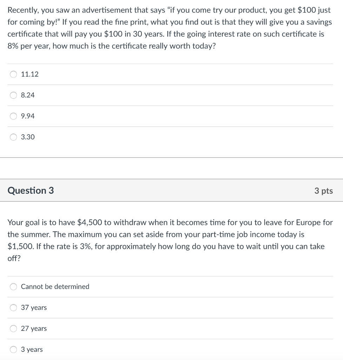The width and height of the screenshot is (343, 360).
Task: Pick the 3 years answer
Action: 32,349
